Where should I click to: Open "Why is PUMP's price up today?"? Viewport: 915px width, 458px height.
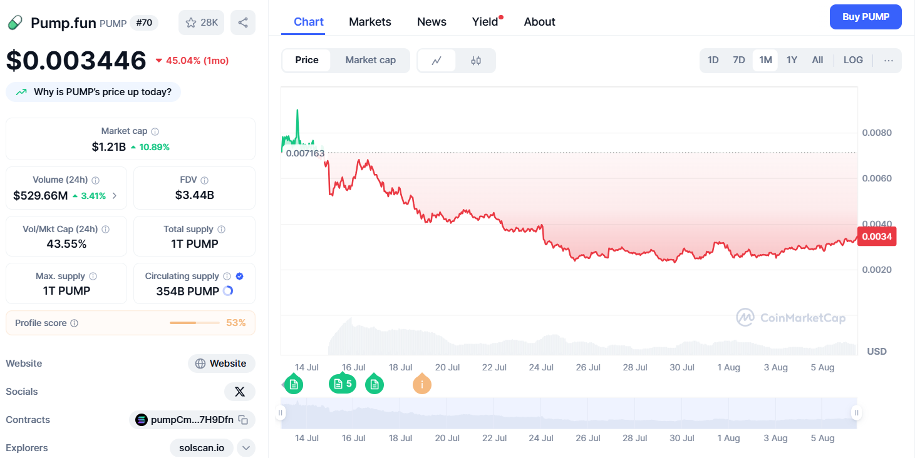93,92
